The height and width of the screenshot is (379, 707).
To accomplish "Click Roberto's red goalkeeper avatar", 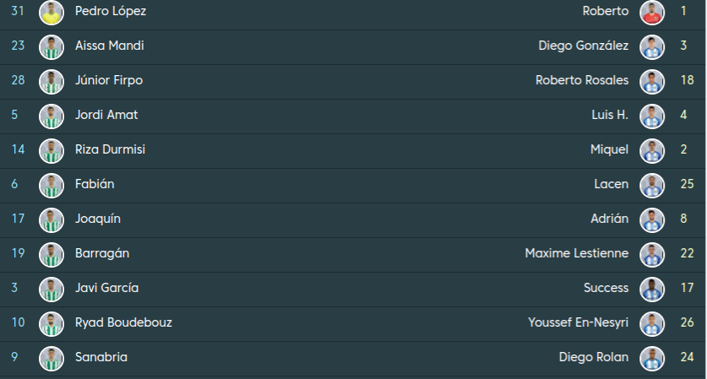I will pos(652,12).
